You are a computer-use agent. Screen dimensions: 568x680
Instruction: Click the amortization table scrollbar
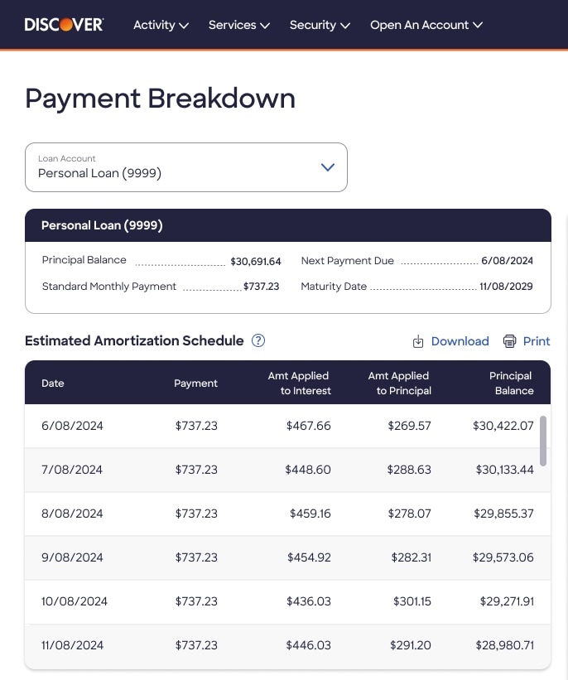click(544, 441)
